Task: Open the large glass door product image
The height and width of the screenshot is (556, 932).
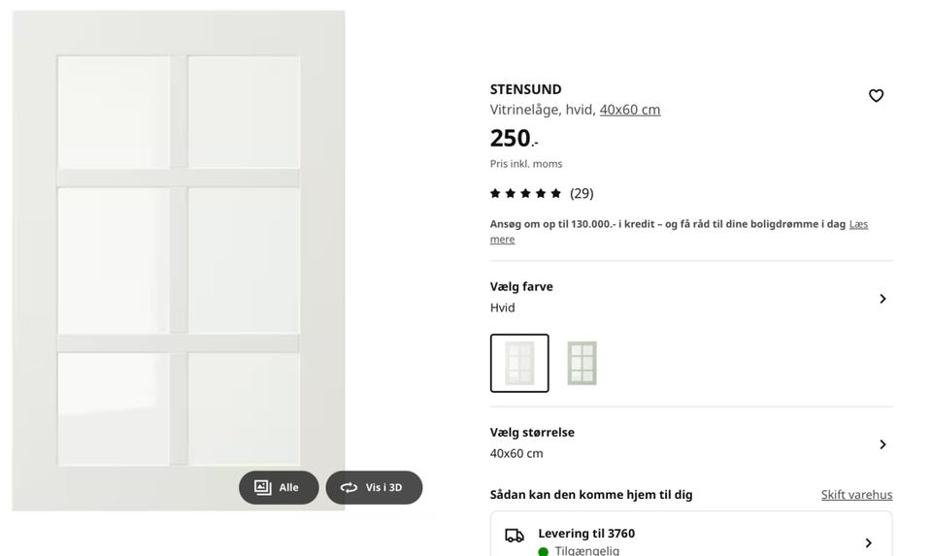Action: [x=179, y=260]
